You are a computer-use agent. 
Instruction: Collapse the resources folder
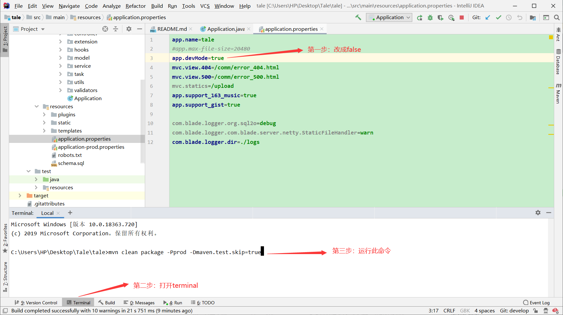point(36,106)
